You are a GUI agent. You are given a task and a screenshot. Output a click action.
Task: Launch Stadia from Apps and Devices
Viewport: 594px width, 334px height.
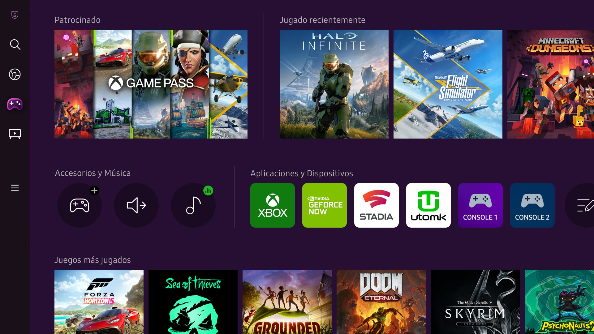[x=376, y=205]
